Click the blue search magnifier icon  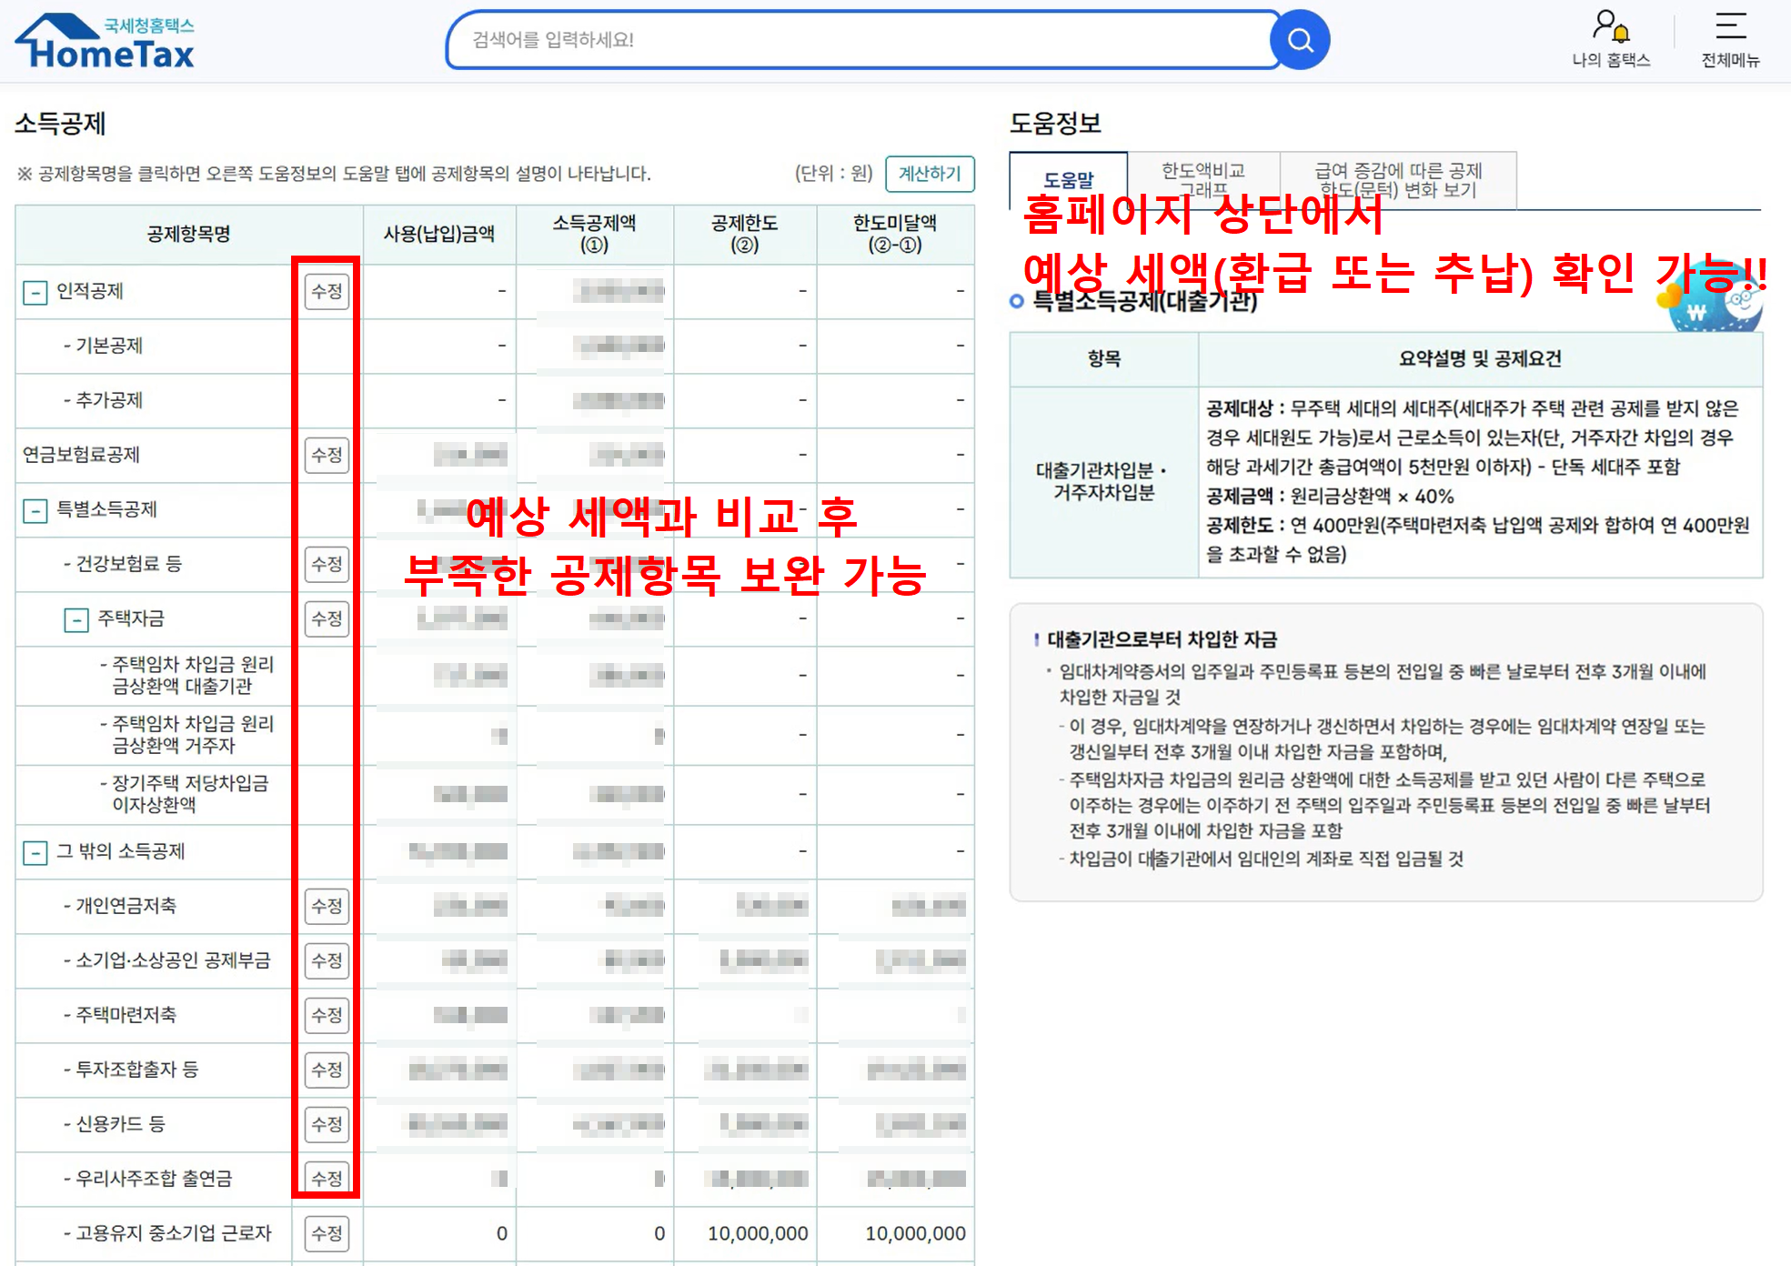1301,40
